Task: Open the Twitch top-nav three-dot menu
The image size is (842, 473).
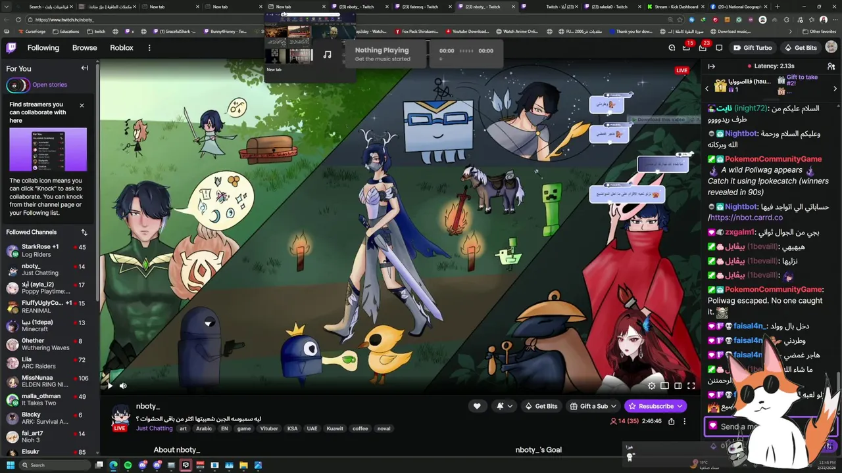Action: pos(149,47)
